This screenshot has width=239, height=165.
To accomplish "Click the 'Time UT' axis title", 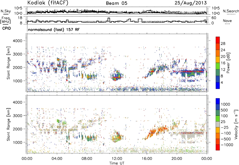I will click(x=117, y=163).
